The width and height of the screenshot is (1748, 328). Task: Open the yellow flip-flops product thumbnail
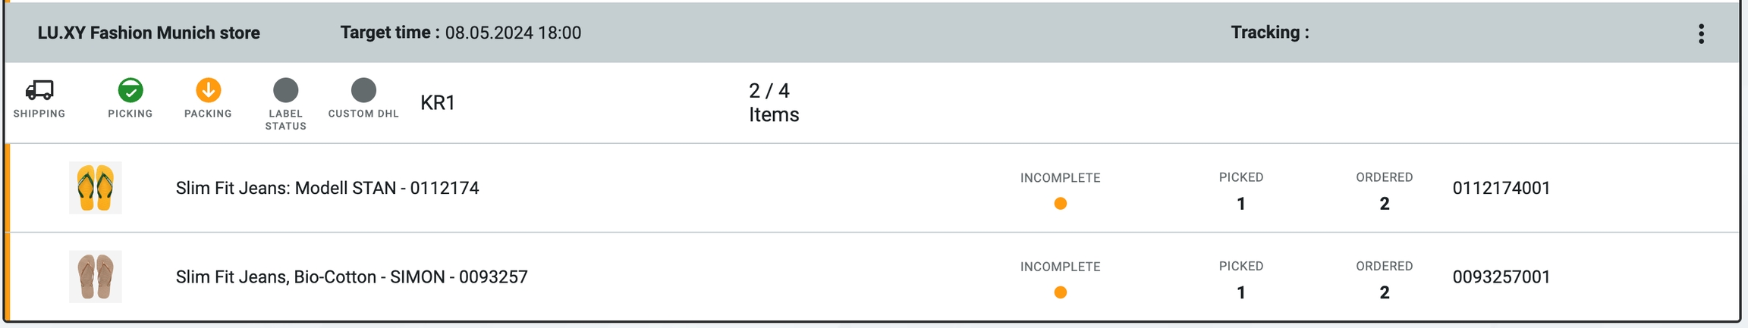pyautogui.click(x=96, y=188)
